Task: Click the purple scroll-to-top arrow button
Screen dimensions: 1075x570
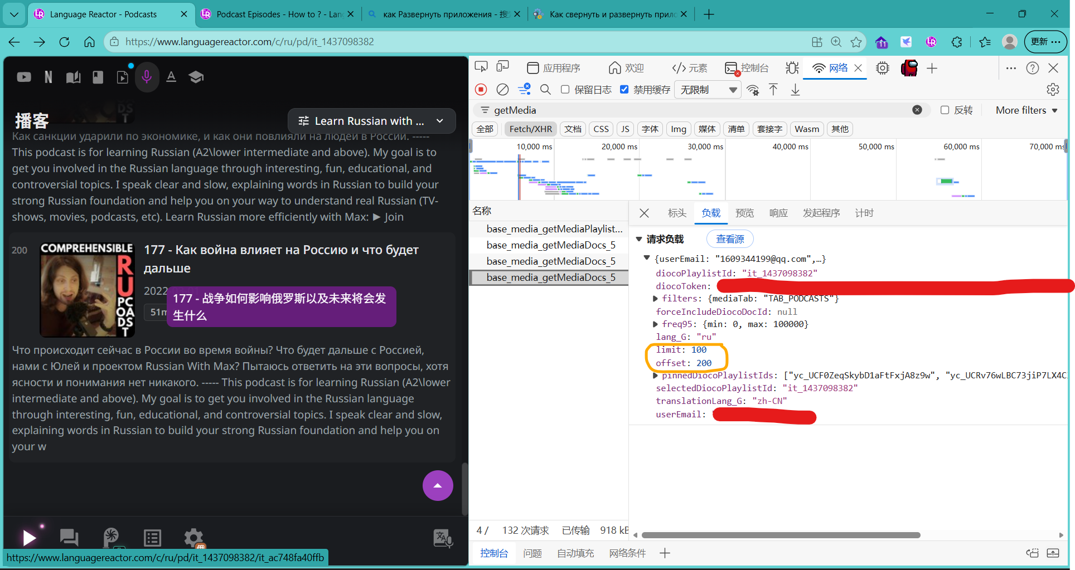Action: [x=438, y=485]
